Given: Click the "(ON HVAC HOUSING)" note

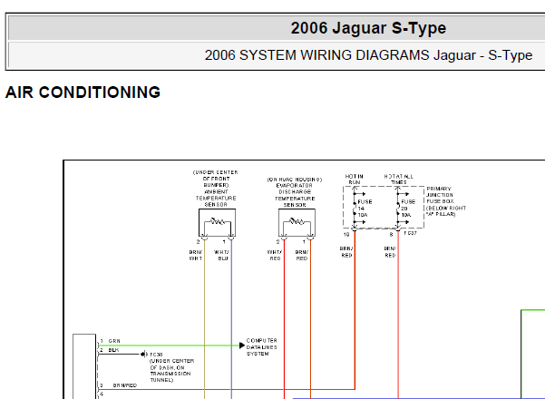Looking at the screenshot, I should (295, 180).
